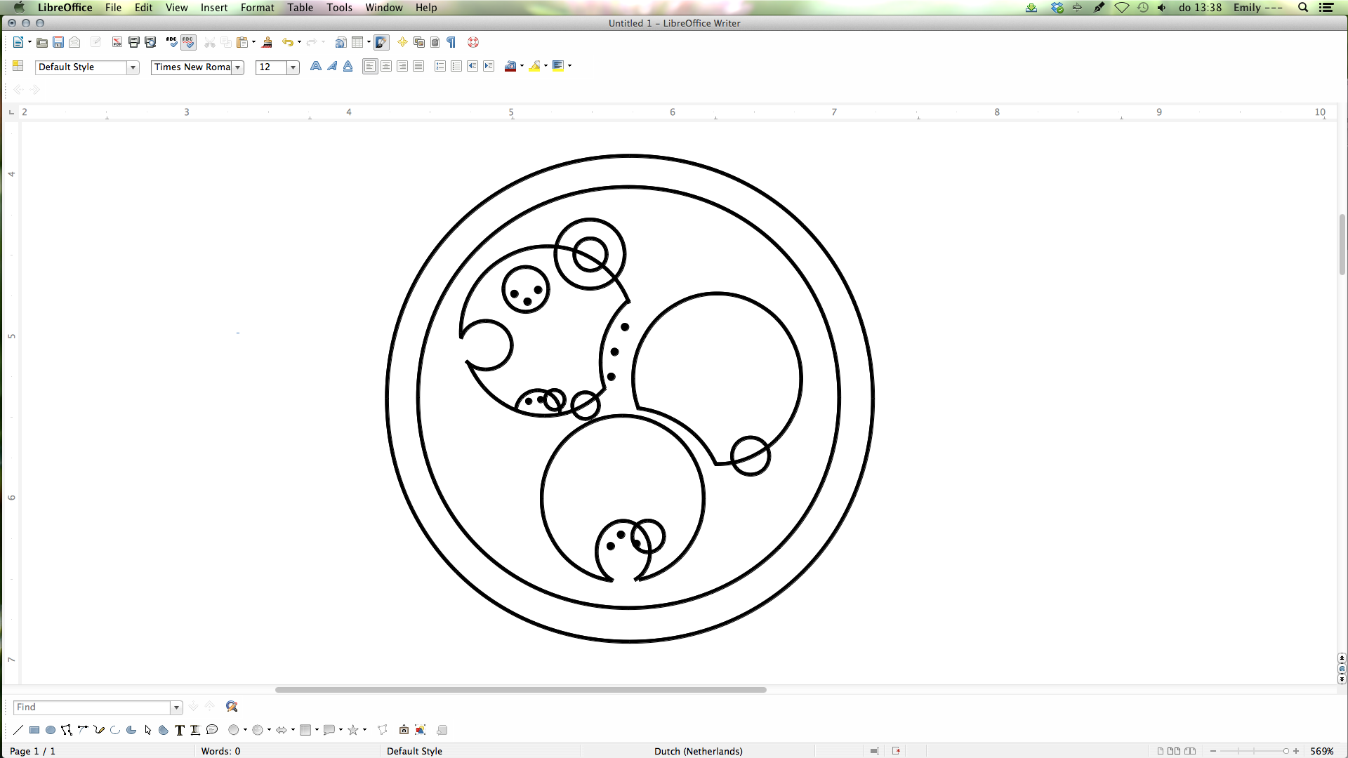Open the Tools menu
This screenshot has width=1348, height=758.
click(x=339, y=7)
